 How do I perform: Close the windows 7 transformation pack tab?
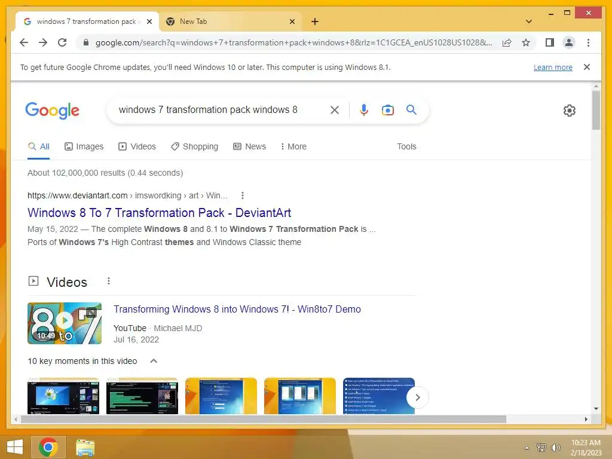click(149, 22)
